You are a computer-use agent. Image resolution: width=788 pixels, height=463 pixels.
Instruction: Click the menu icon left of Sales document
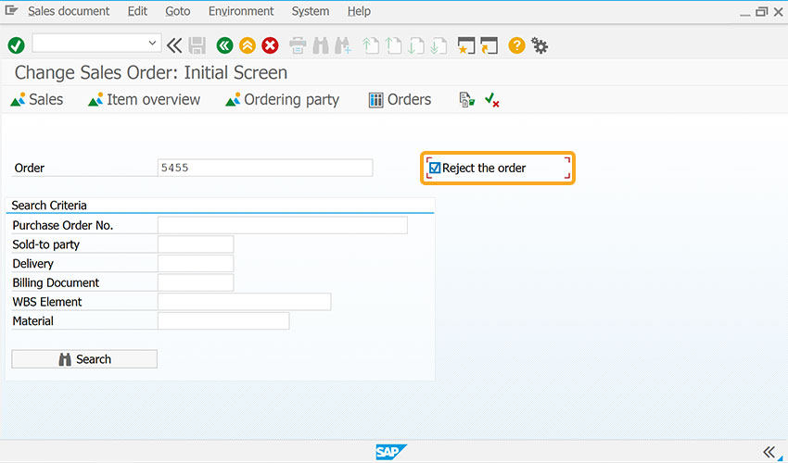(11, 10)
